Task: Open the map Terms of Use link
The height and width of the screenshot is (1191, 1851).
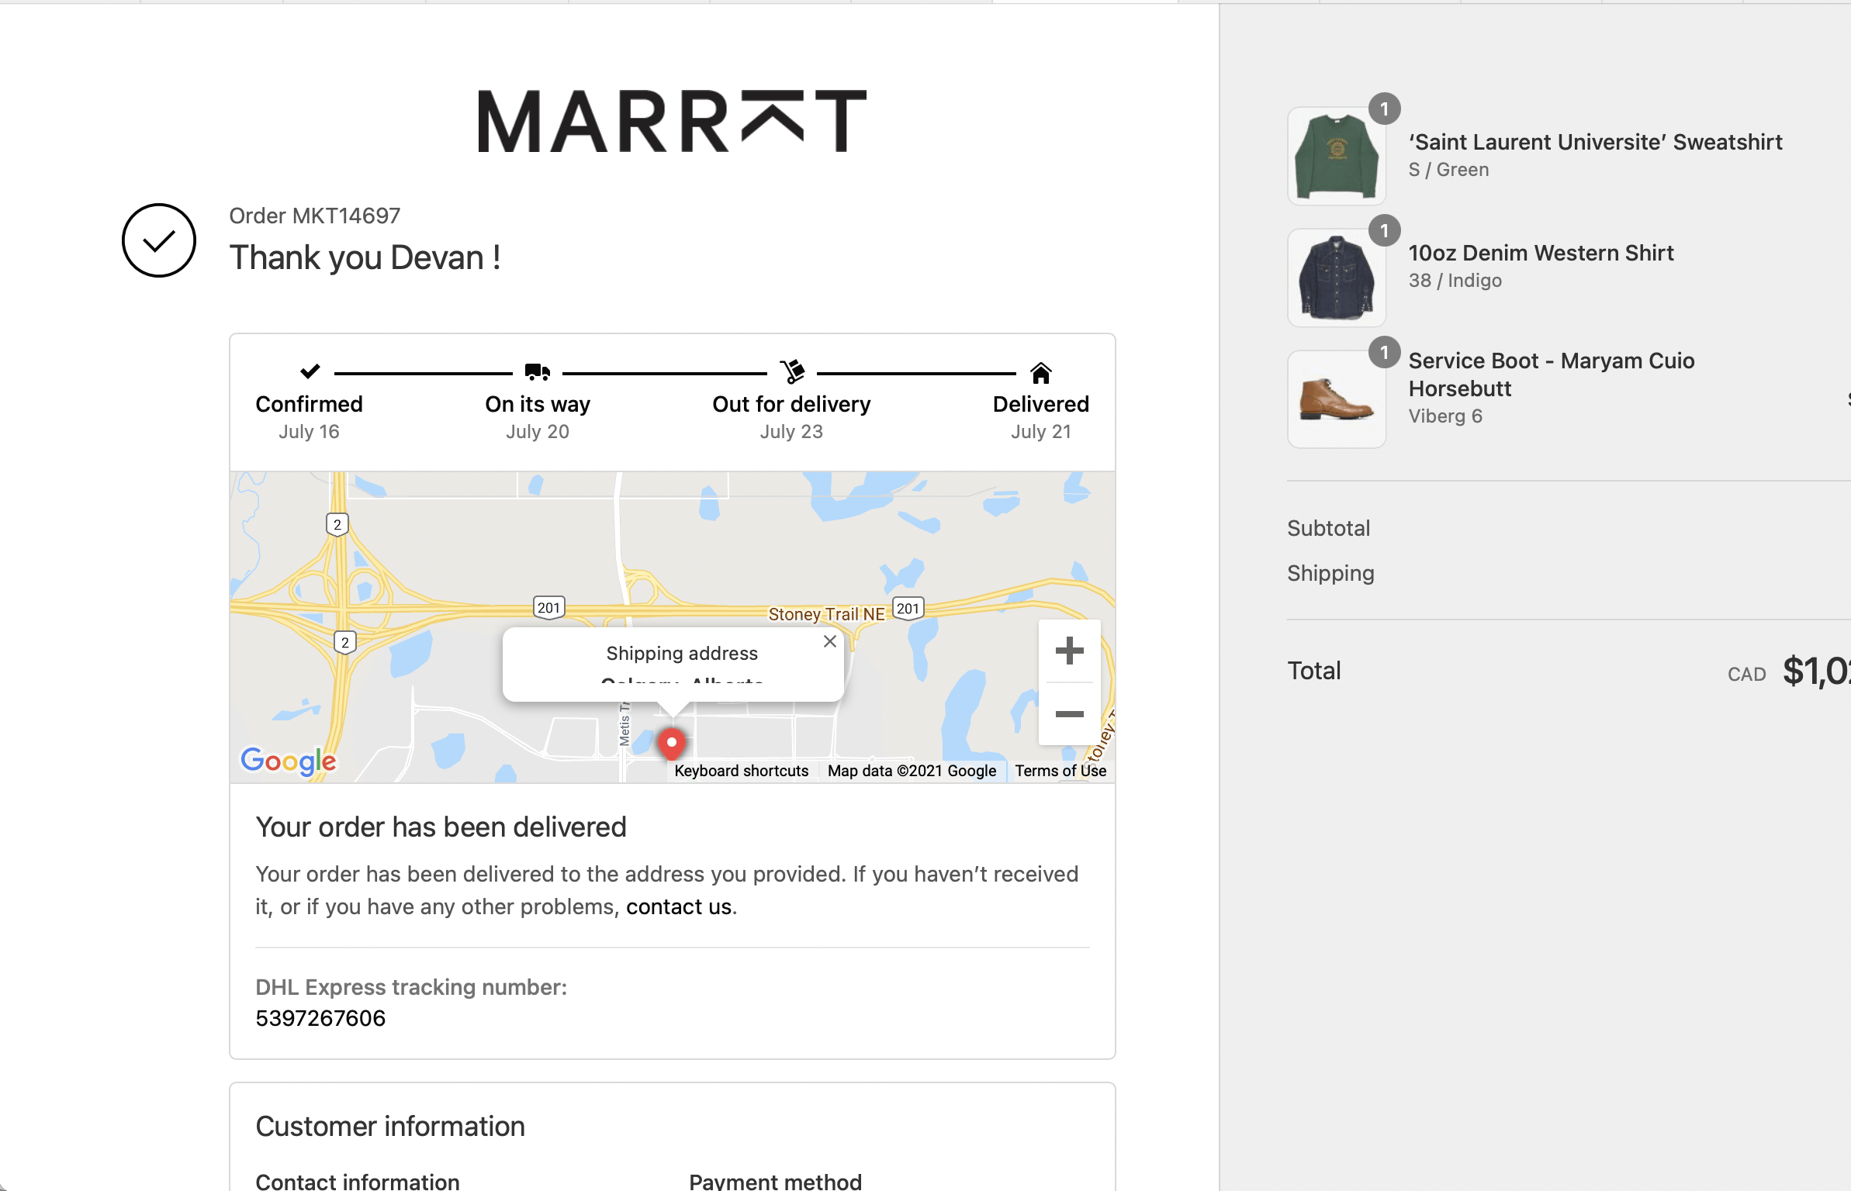Action: [x=1060, y=771]
